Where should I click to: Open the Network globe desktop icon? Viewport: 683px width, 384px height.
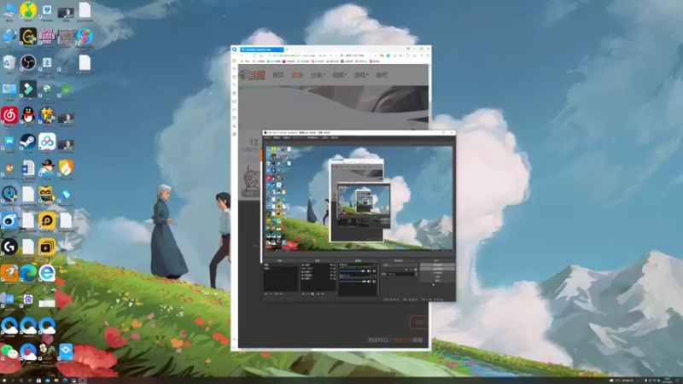point(9,36)
